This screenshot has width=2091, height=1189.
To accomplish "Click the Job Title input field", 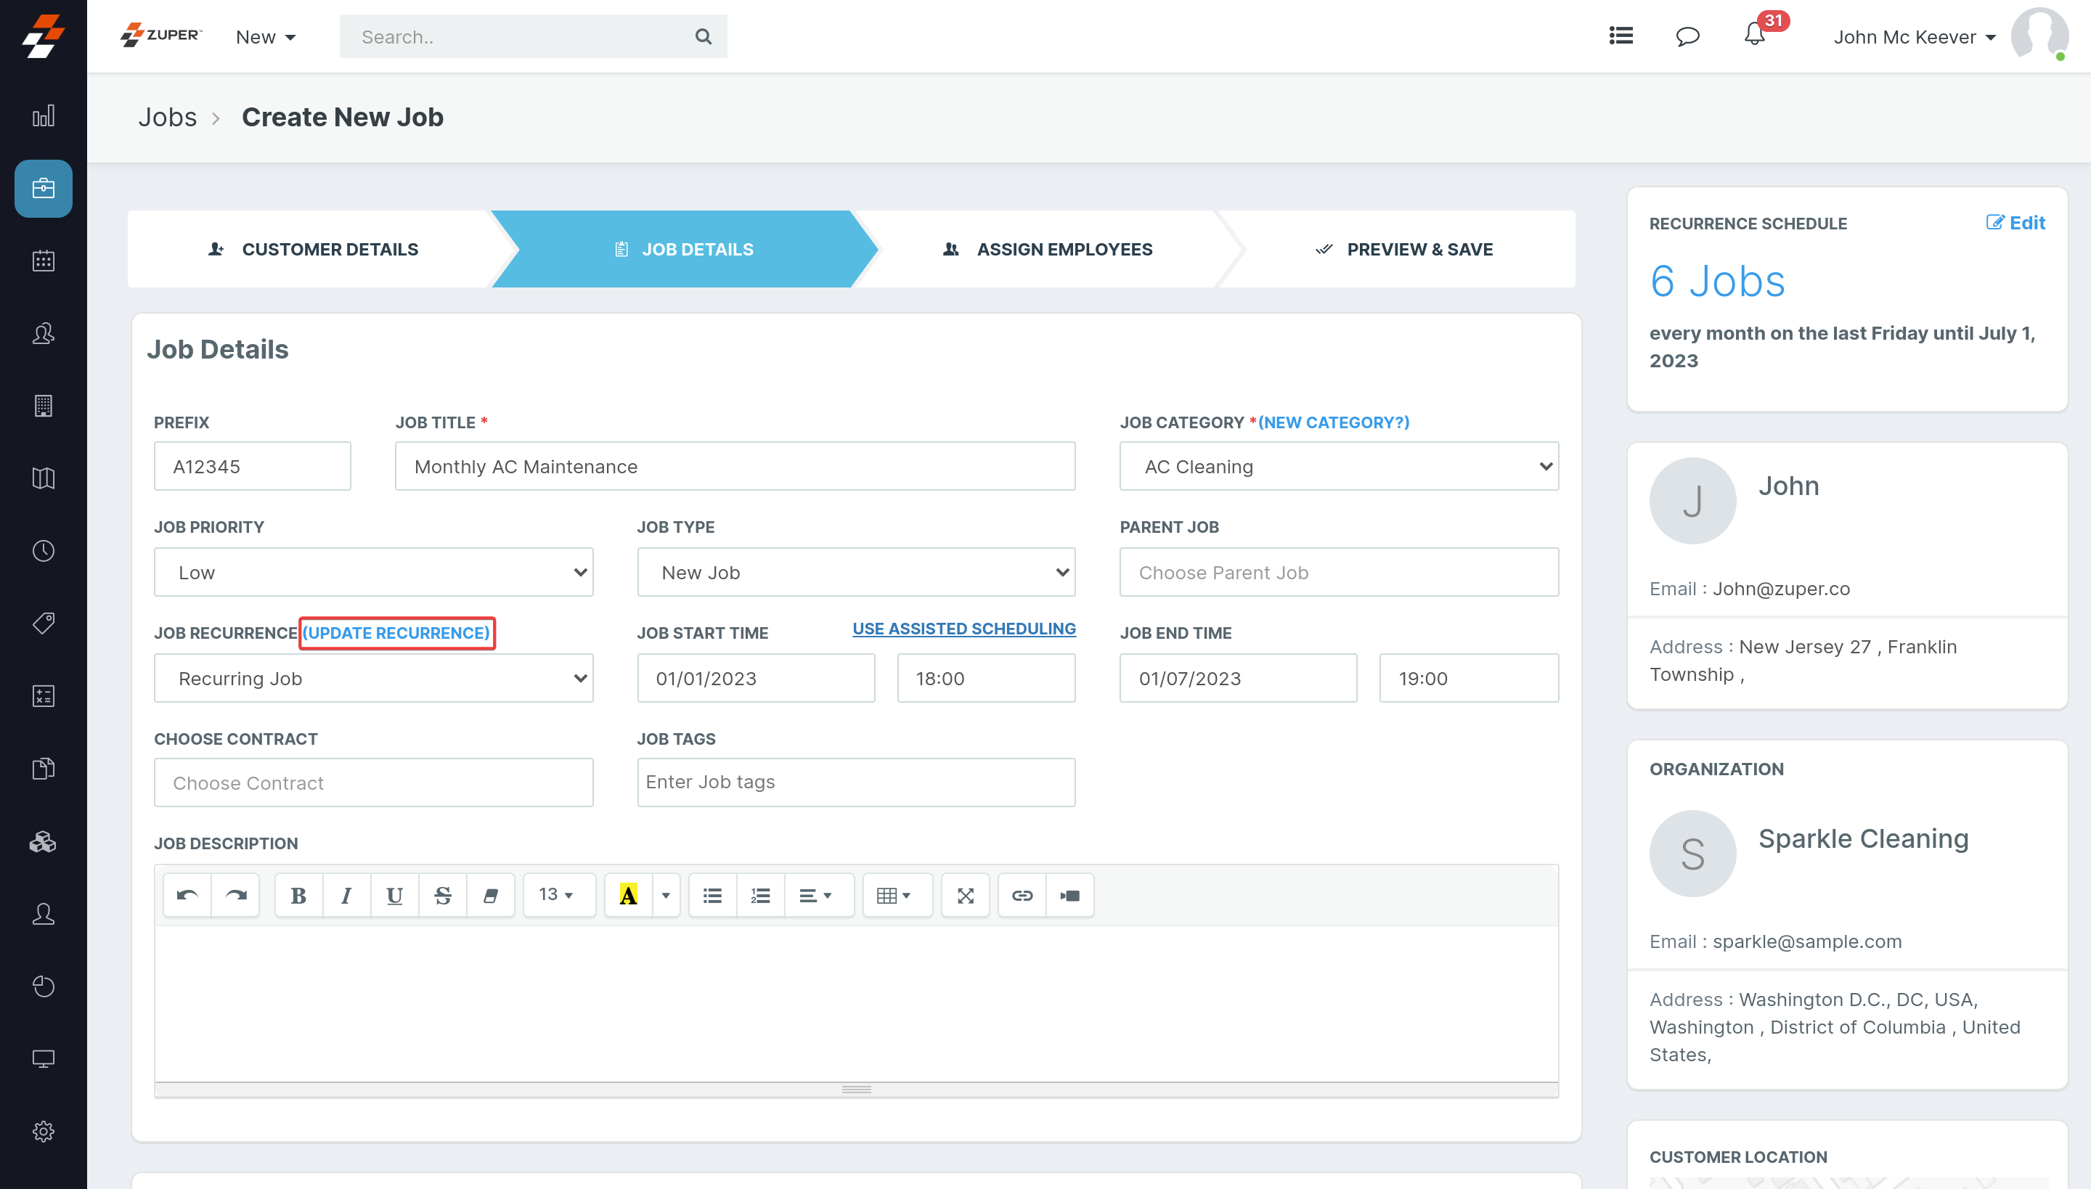I will 734,466.
